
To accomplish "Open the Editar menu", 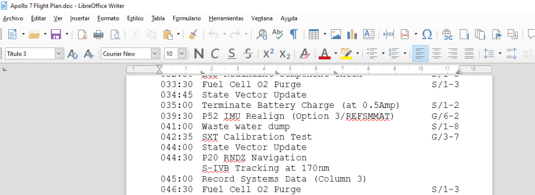I will pyautogui.click(x=39, y=18).
